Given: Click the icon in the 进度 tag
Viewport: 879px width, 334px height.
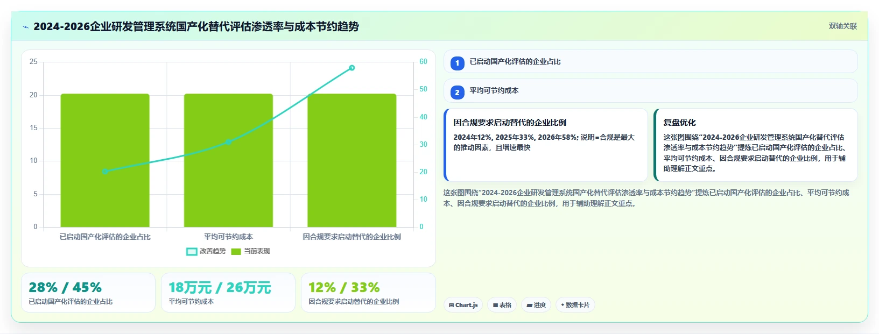Looking at the screenshot, I should pyautogui.click(x=529, y=305).
